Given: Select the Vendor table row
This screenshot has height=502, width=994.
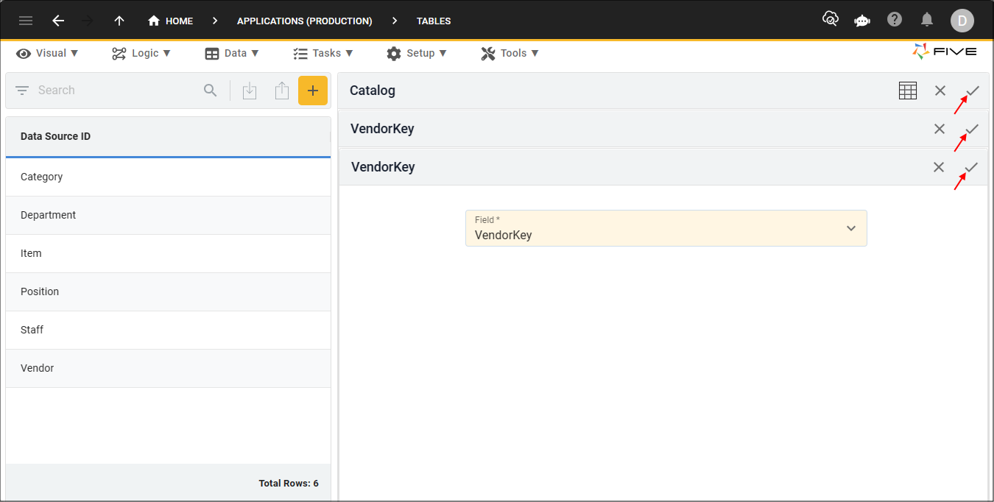Looking at the screenshot, I should [168, 368].
